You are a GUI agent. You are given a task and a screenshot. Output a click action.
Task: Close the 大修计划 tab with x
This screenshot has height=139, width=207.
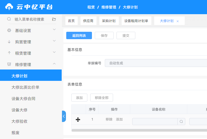click(178, 21)
